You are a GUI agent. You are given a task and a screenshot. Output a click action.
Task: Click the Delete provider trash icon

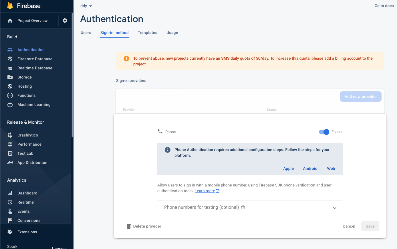[129, 226]
